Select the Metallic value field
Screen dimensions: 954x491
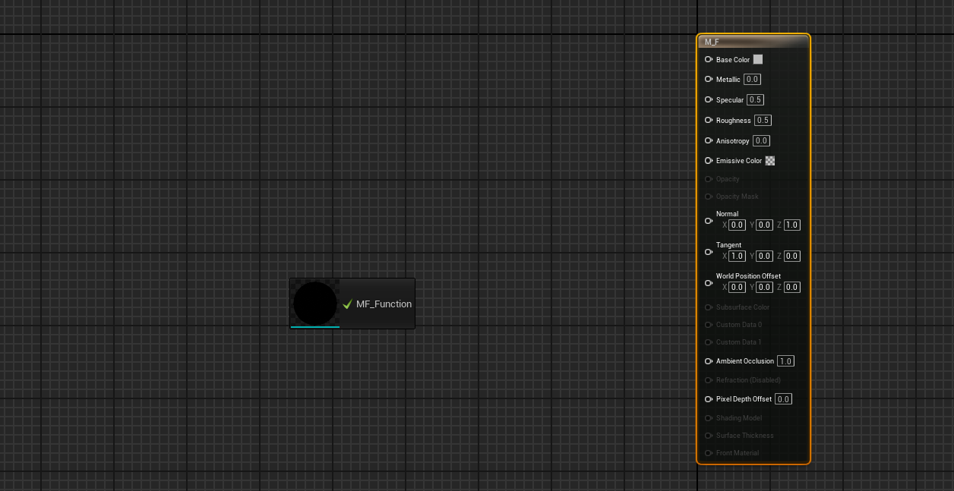[x=752, y=80]
